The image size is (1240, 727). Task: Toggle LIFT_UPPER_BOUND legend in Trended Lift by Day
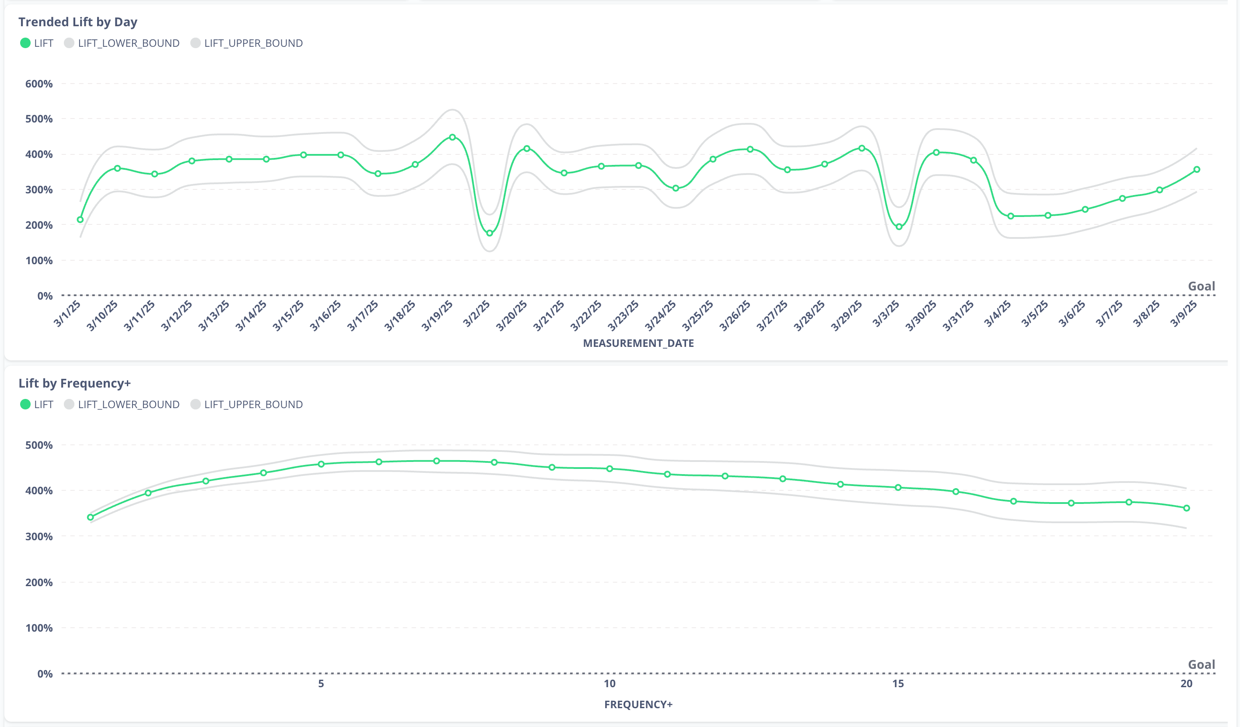(x=253, y=43)
